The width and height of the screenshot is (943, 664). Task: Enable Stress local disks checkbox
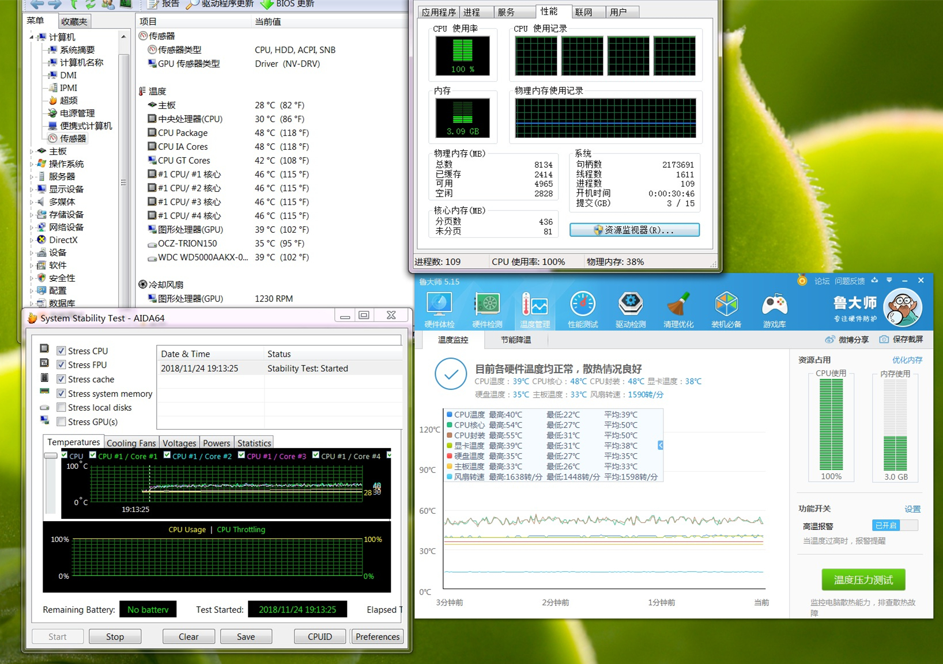[x=61, y=408]
